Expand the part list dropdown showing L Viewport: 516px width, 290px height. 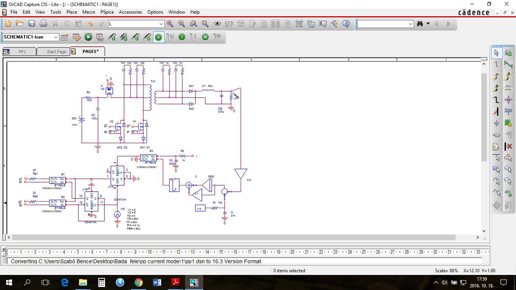coord(161,24)
